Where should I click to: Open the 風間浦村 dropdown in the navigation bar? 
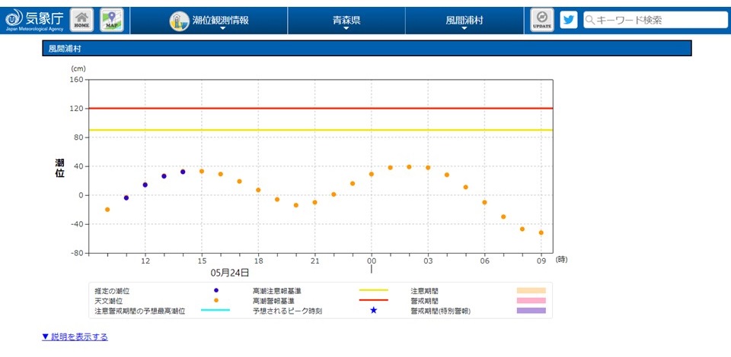[x=464, y=21]
